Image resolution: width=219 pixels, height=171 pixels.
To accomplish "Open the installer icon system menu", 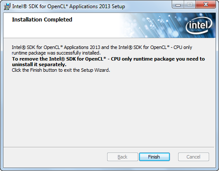I will (7, 6).
